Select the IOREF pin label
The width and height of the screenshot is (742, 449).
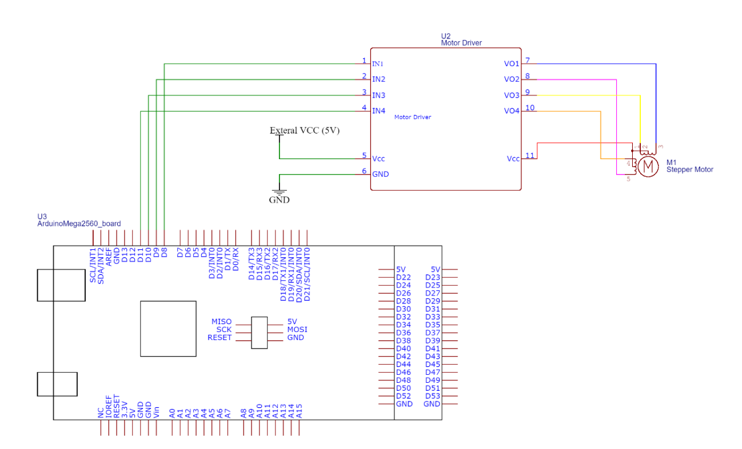(108, 407)
